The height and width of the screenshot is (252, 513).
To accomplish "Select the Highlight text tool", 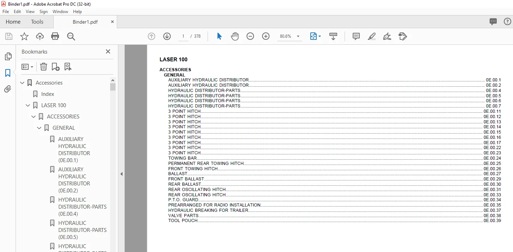I will pyautogui.click(x=371, y=36).
